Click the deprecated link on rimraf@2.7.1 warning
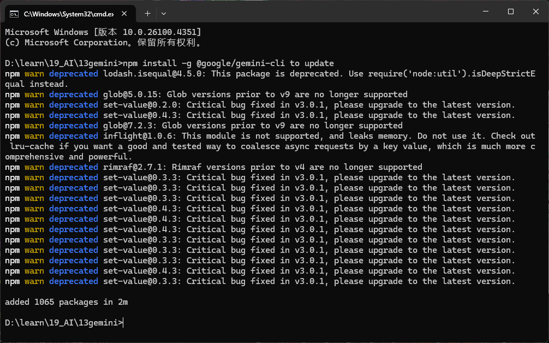The width and height of the screenshot is (549, 343). click(x=73, y=167)
